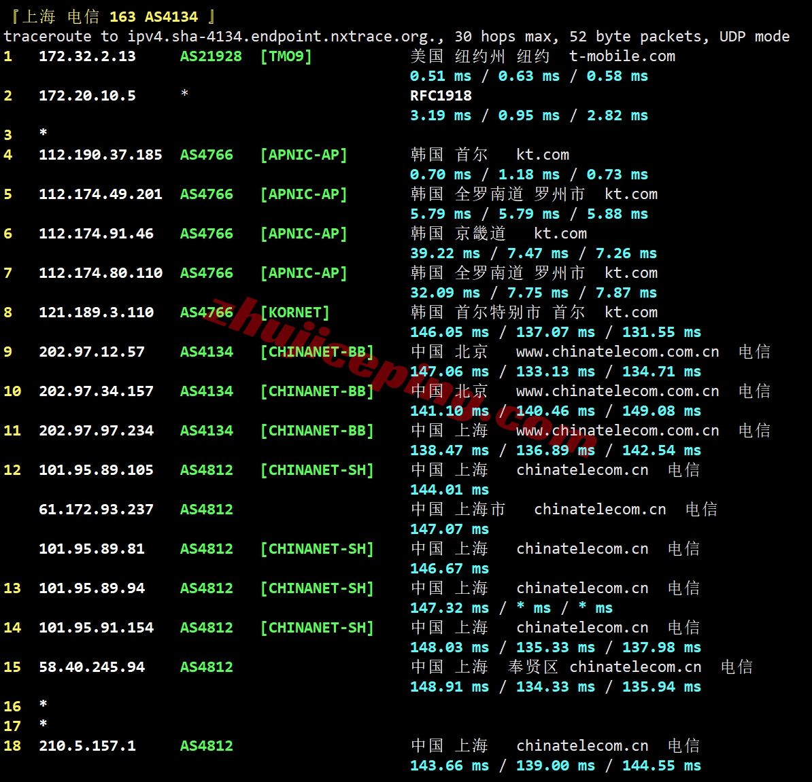Click the latency value 144.55 ms

click(661, 766)
